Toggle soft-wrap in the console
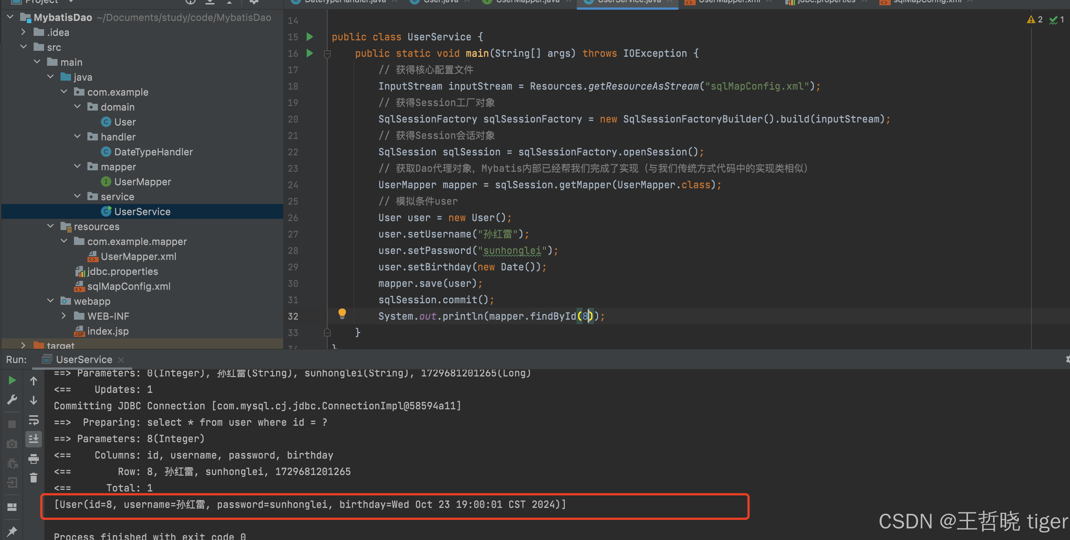The width and height of the screenshot is (1070, 540). pos(34,420)
